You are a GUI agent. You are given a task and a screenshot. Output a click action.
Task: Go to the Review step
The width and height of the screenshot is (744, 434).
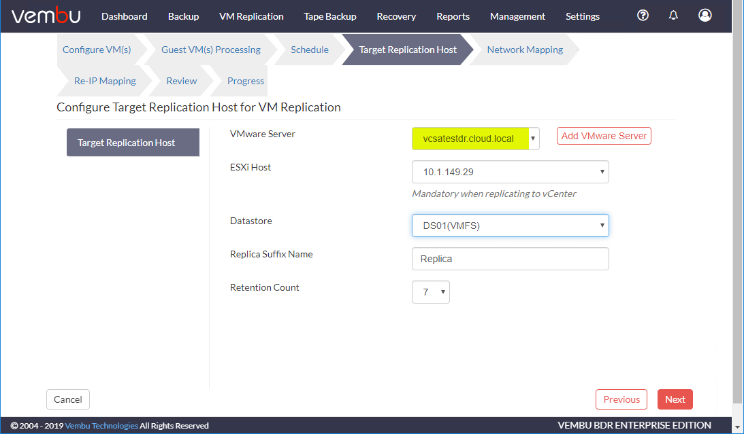pyautogui.click(x=182, y=81)
